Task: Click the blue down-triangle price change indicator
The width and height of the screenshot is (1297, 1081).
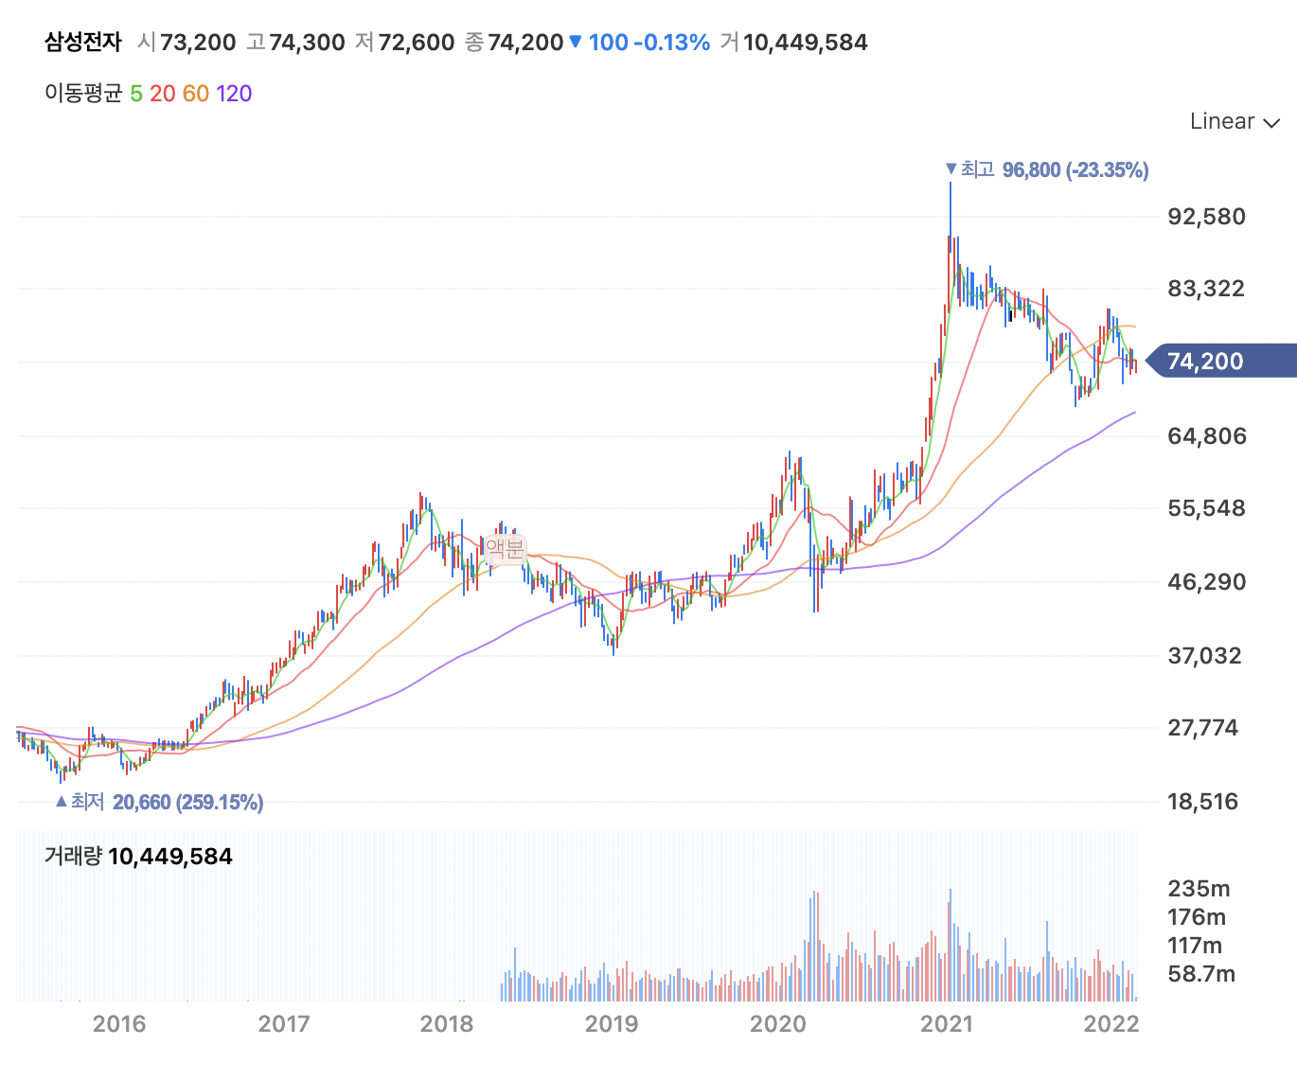Action: pyautogui.click(x=575, y=43)
